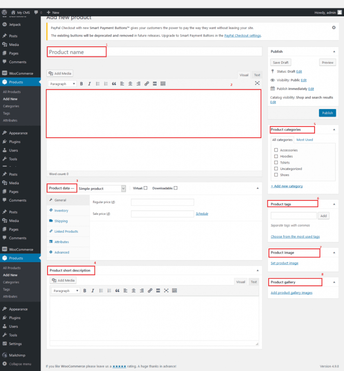Collapse the Product image panel
The width and height of the screenshot is (344, 371).
334,253
